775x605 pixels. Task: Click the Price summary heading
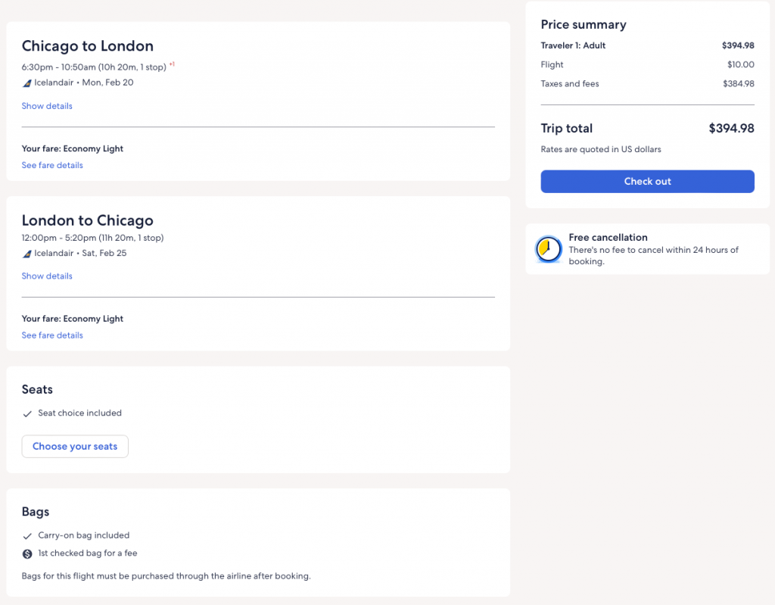tap(584, 25)
